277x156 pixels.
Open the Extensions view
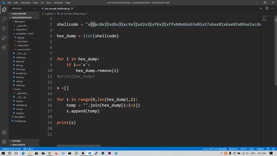point(4,47)
